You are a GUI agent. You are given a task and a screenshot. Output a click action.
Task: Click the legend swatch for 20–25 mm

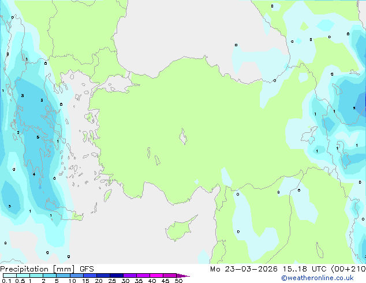103,275
